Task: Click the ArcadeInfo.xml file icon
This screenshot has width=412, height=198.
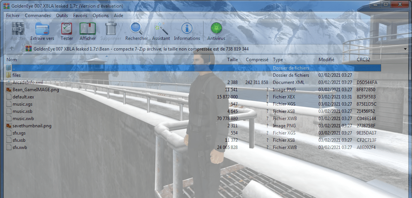Action: point(9,82)
